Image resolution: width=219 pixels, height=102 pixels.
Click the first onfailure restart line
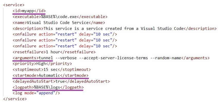tap(65, 35)
